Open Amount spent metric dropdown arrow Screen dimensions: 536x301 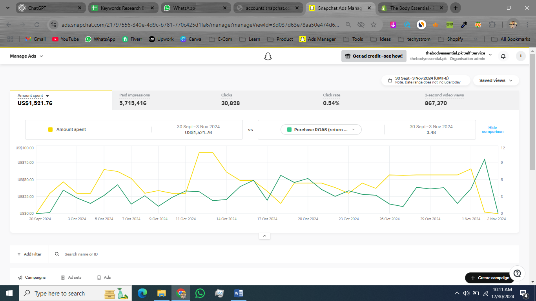click(47, 96)
